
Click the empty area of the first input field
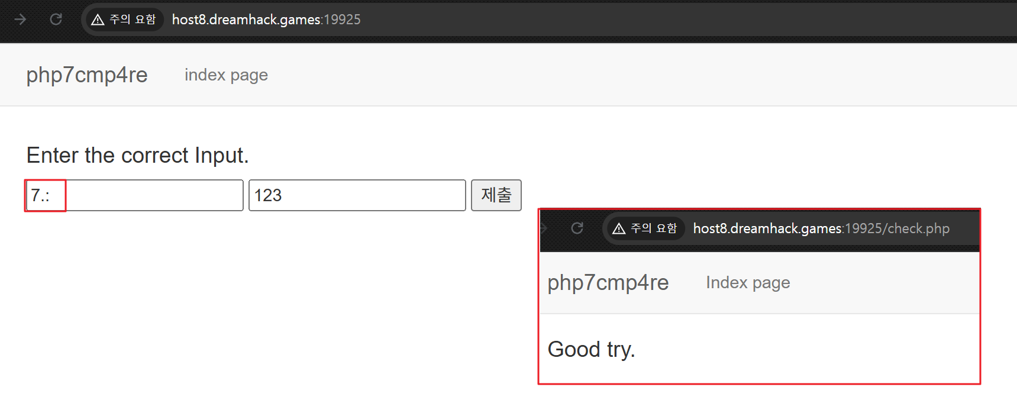click(154, 195)
